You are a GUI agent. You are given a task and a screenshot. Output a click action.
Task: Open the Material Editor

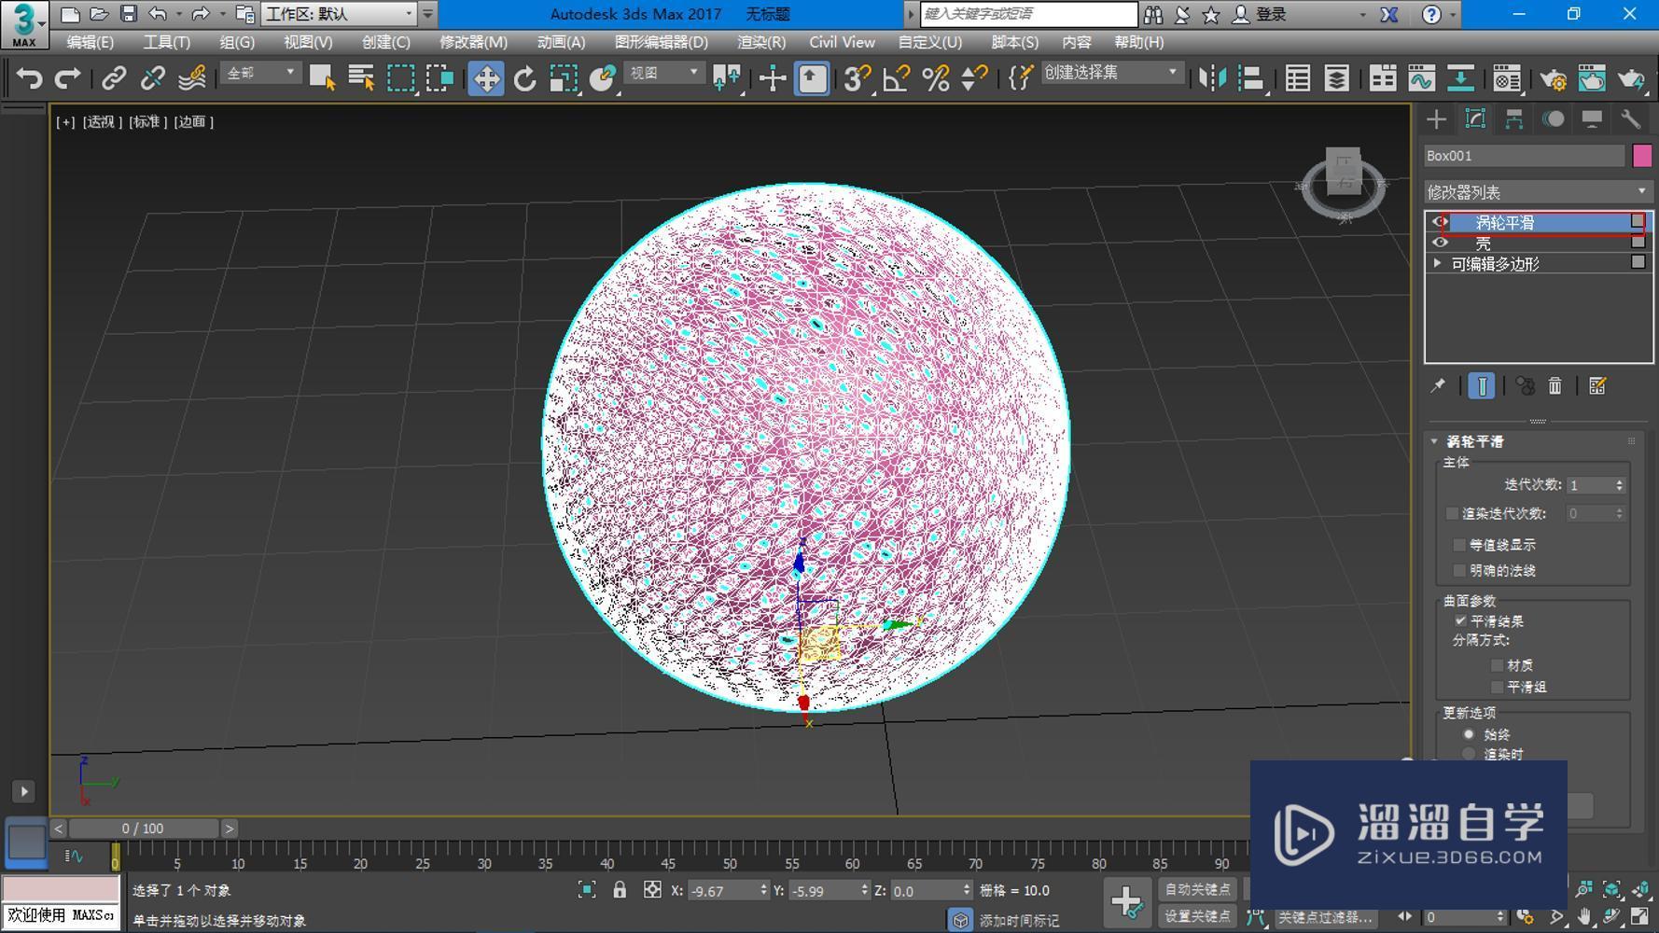click(x=1506, y=78)
